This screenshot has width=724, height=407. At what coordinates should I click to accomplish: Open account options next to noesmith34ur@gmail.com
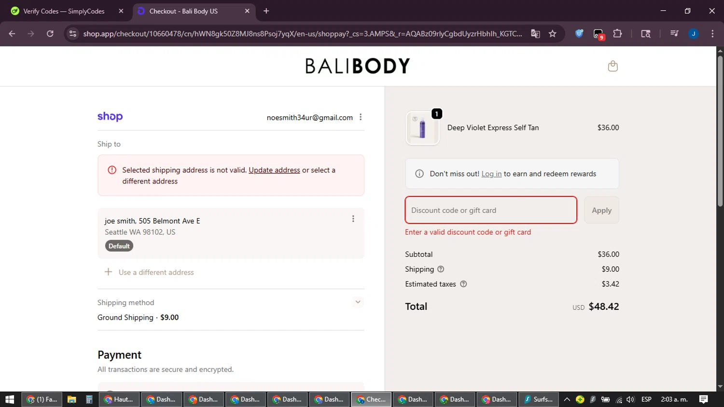coord(361,117)
